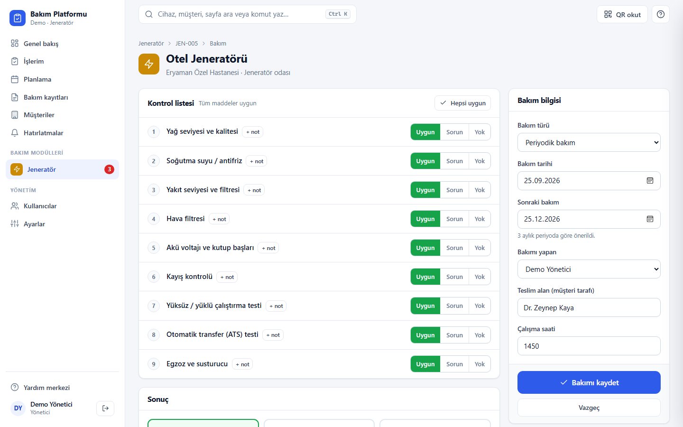Set Hava filtresi to Yok

pos(480,219)
